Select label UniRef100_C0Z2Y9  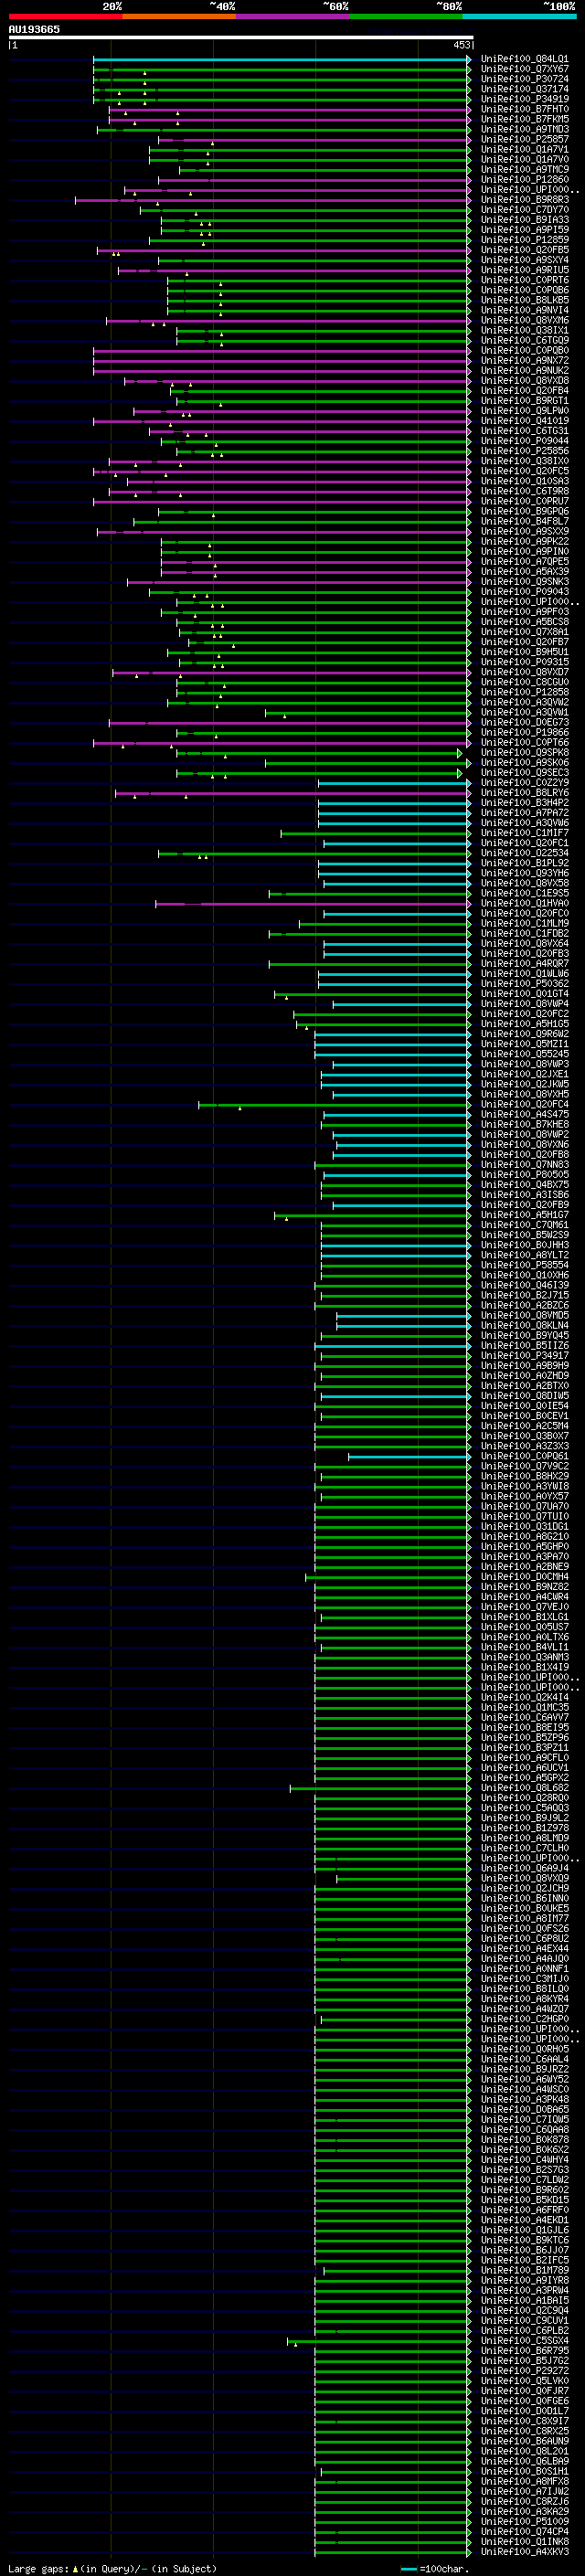[525, 783]
